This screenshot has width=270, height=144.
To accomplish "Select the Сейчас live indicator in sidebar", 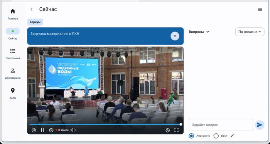I will (x=13, y=31).
